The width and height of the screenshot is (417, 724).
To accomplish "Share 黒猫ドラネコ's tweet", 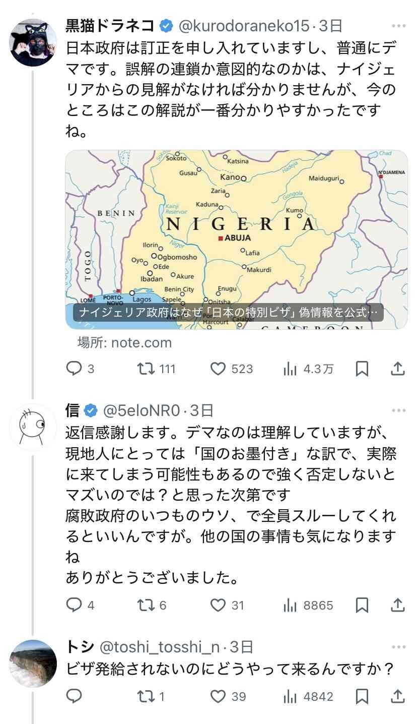I will (398, 369).
